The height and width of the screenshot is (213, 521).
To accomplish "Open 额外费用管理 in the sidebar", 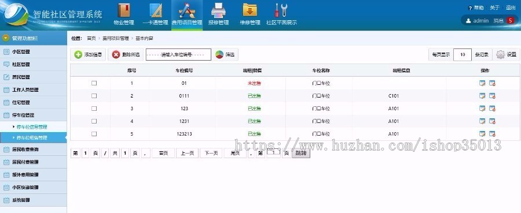I will pos(33,174).
